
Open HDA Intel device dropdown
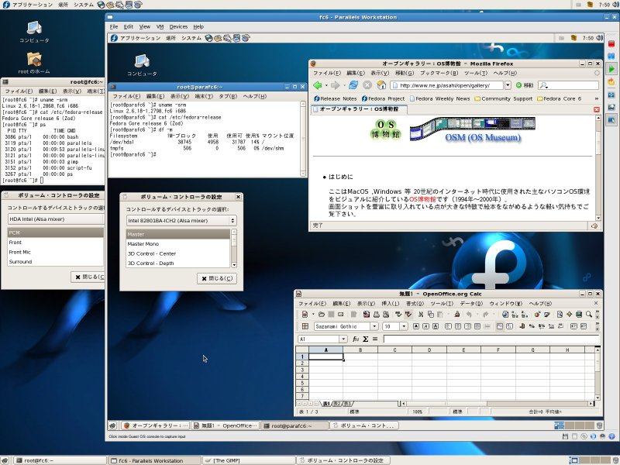[55, 219]
